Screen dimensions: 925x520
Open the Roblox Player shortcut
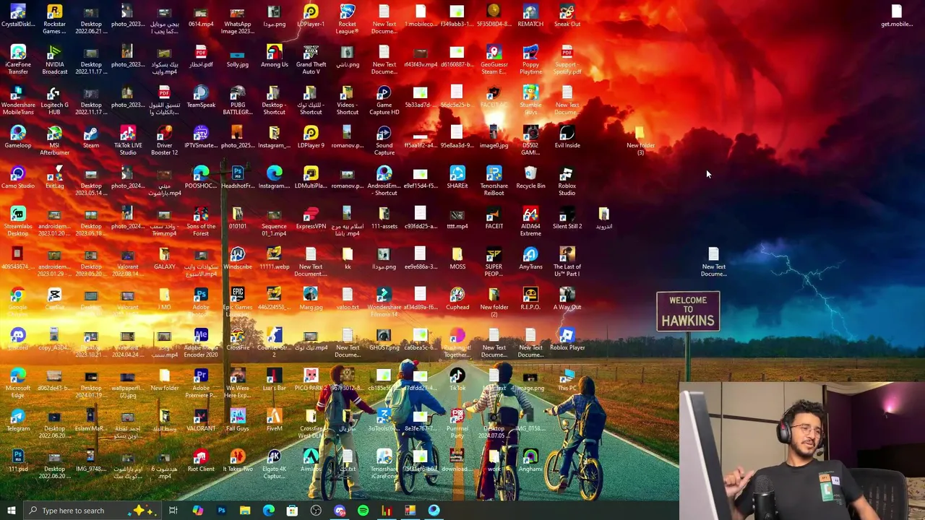pos(567,339)
